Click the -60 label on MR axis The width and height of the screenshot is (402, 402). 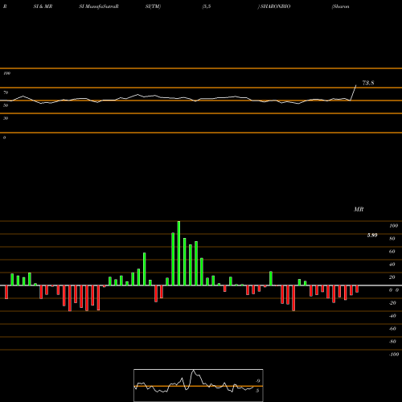pos(392,329)
